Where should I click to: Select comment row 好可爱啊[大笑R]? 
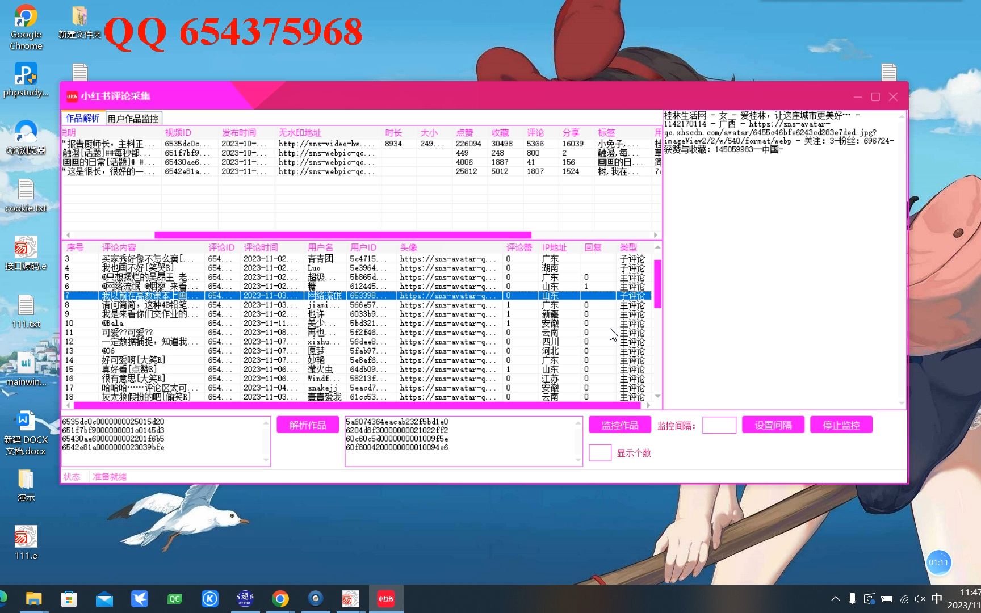pyautogui.click(x=357, y=360)
